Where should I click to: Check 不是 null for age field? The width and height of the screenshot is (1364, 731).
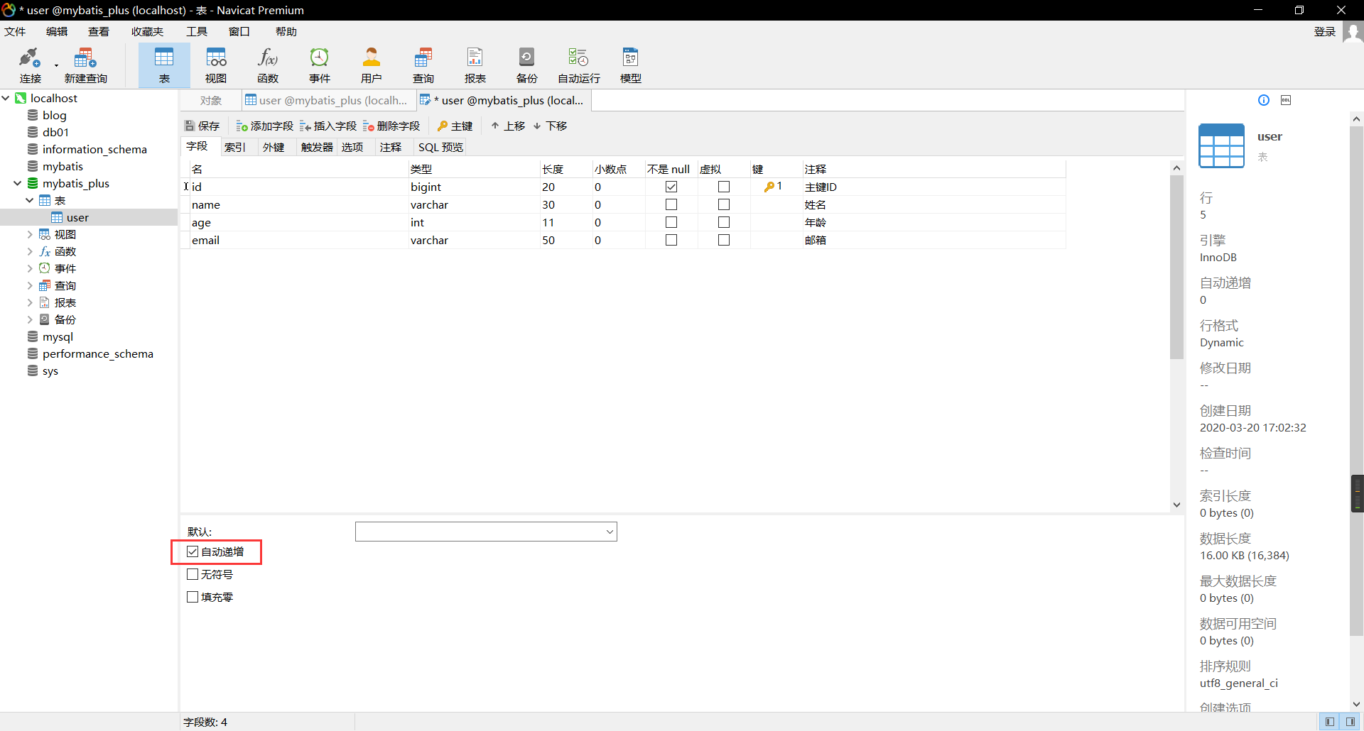[x=671, y=222]
